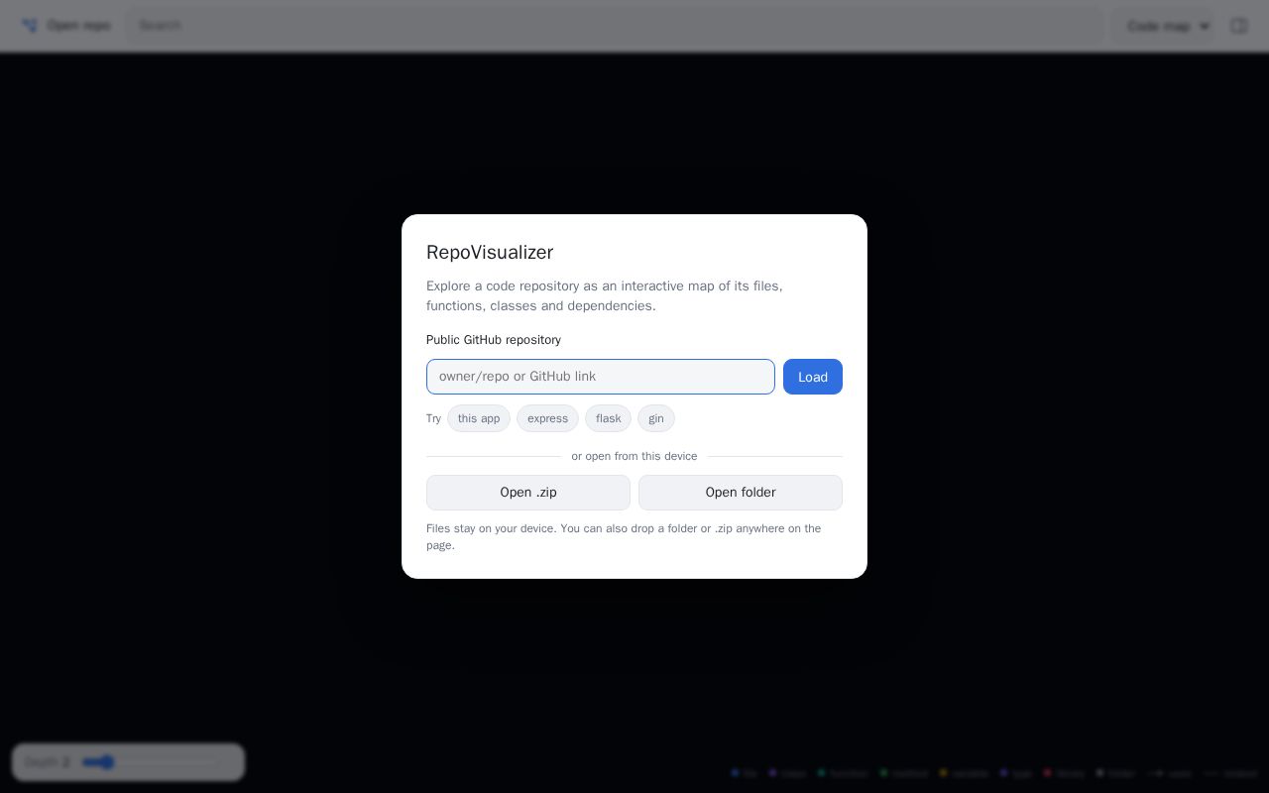Adjust the Depth slider at bottom left
The image size is (1269, 793).
(x=149, y=762)
